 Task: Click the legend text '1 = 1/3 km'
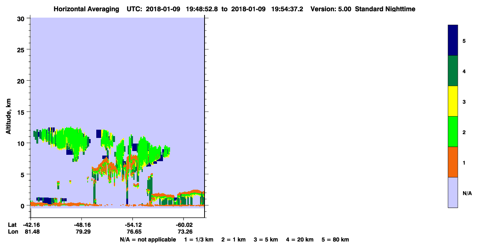(x=199, y=240)
